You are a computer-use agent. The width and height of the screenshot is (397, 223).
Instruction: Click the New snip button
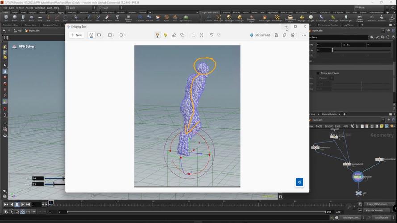coord(76,35)
